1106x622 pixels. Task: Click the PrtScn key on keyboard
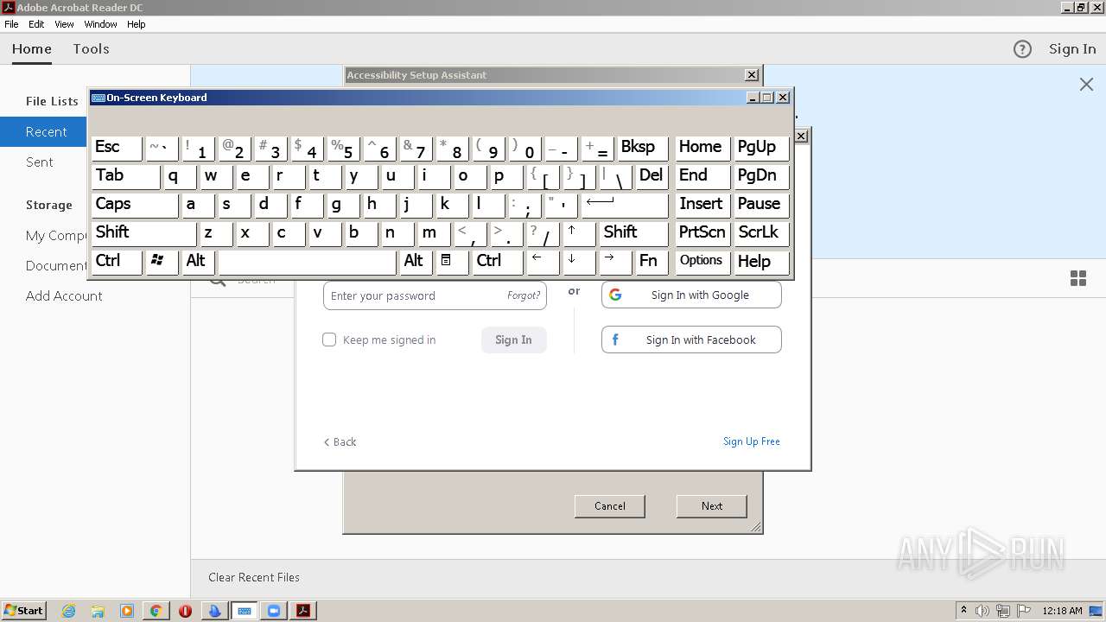[702, 232]
